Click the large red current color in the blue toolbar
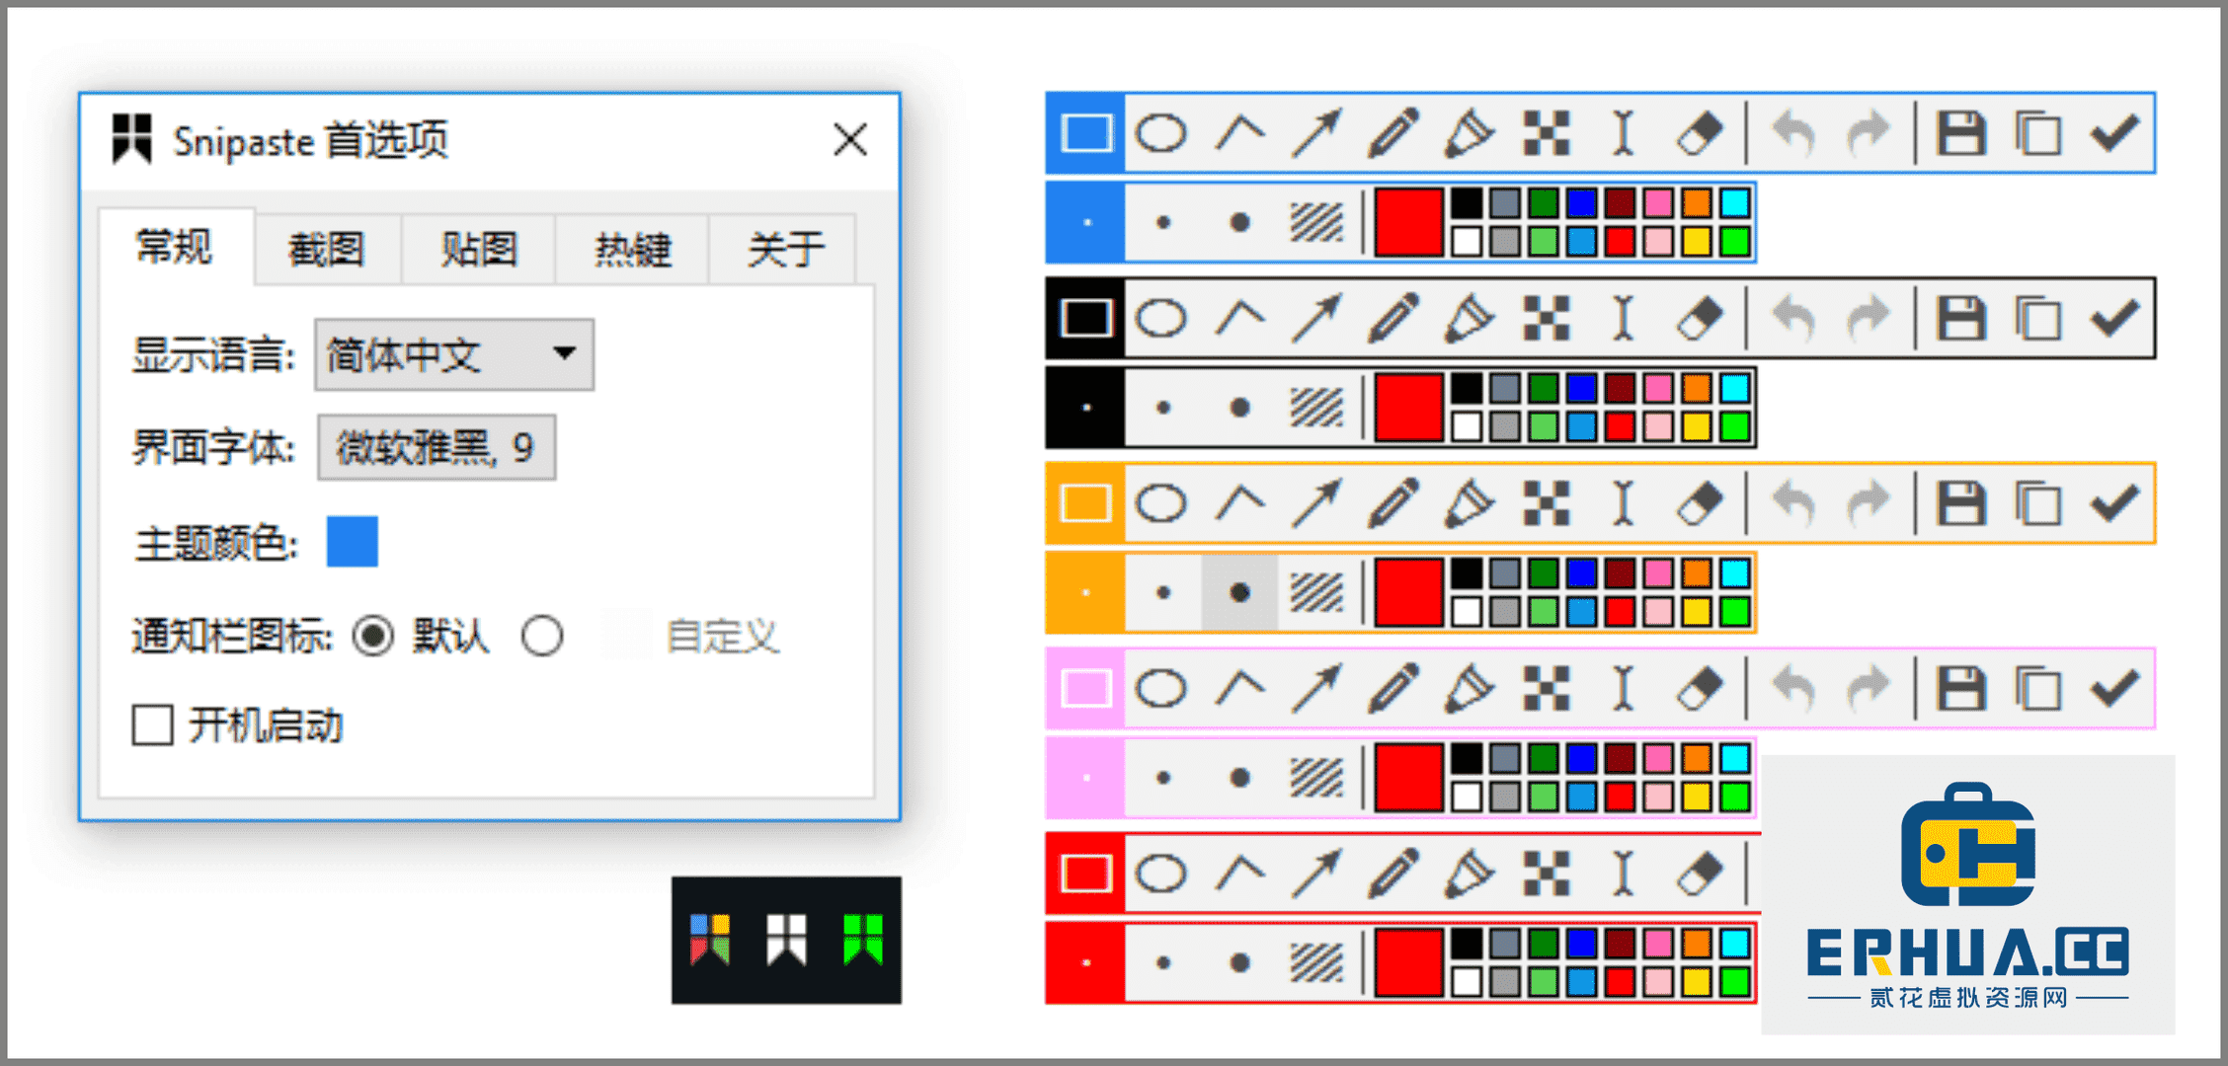2228x1066 pixels. pyautogui.click(x=1409, y=223)
